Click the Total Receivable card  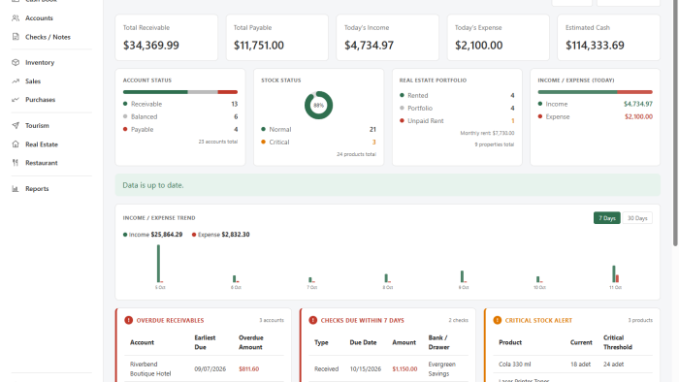(166, 38)
